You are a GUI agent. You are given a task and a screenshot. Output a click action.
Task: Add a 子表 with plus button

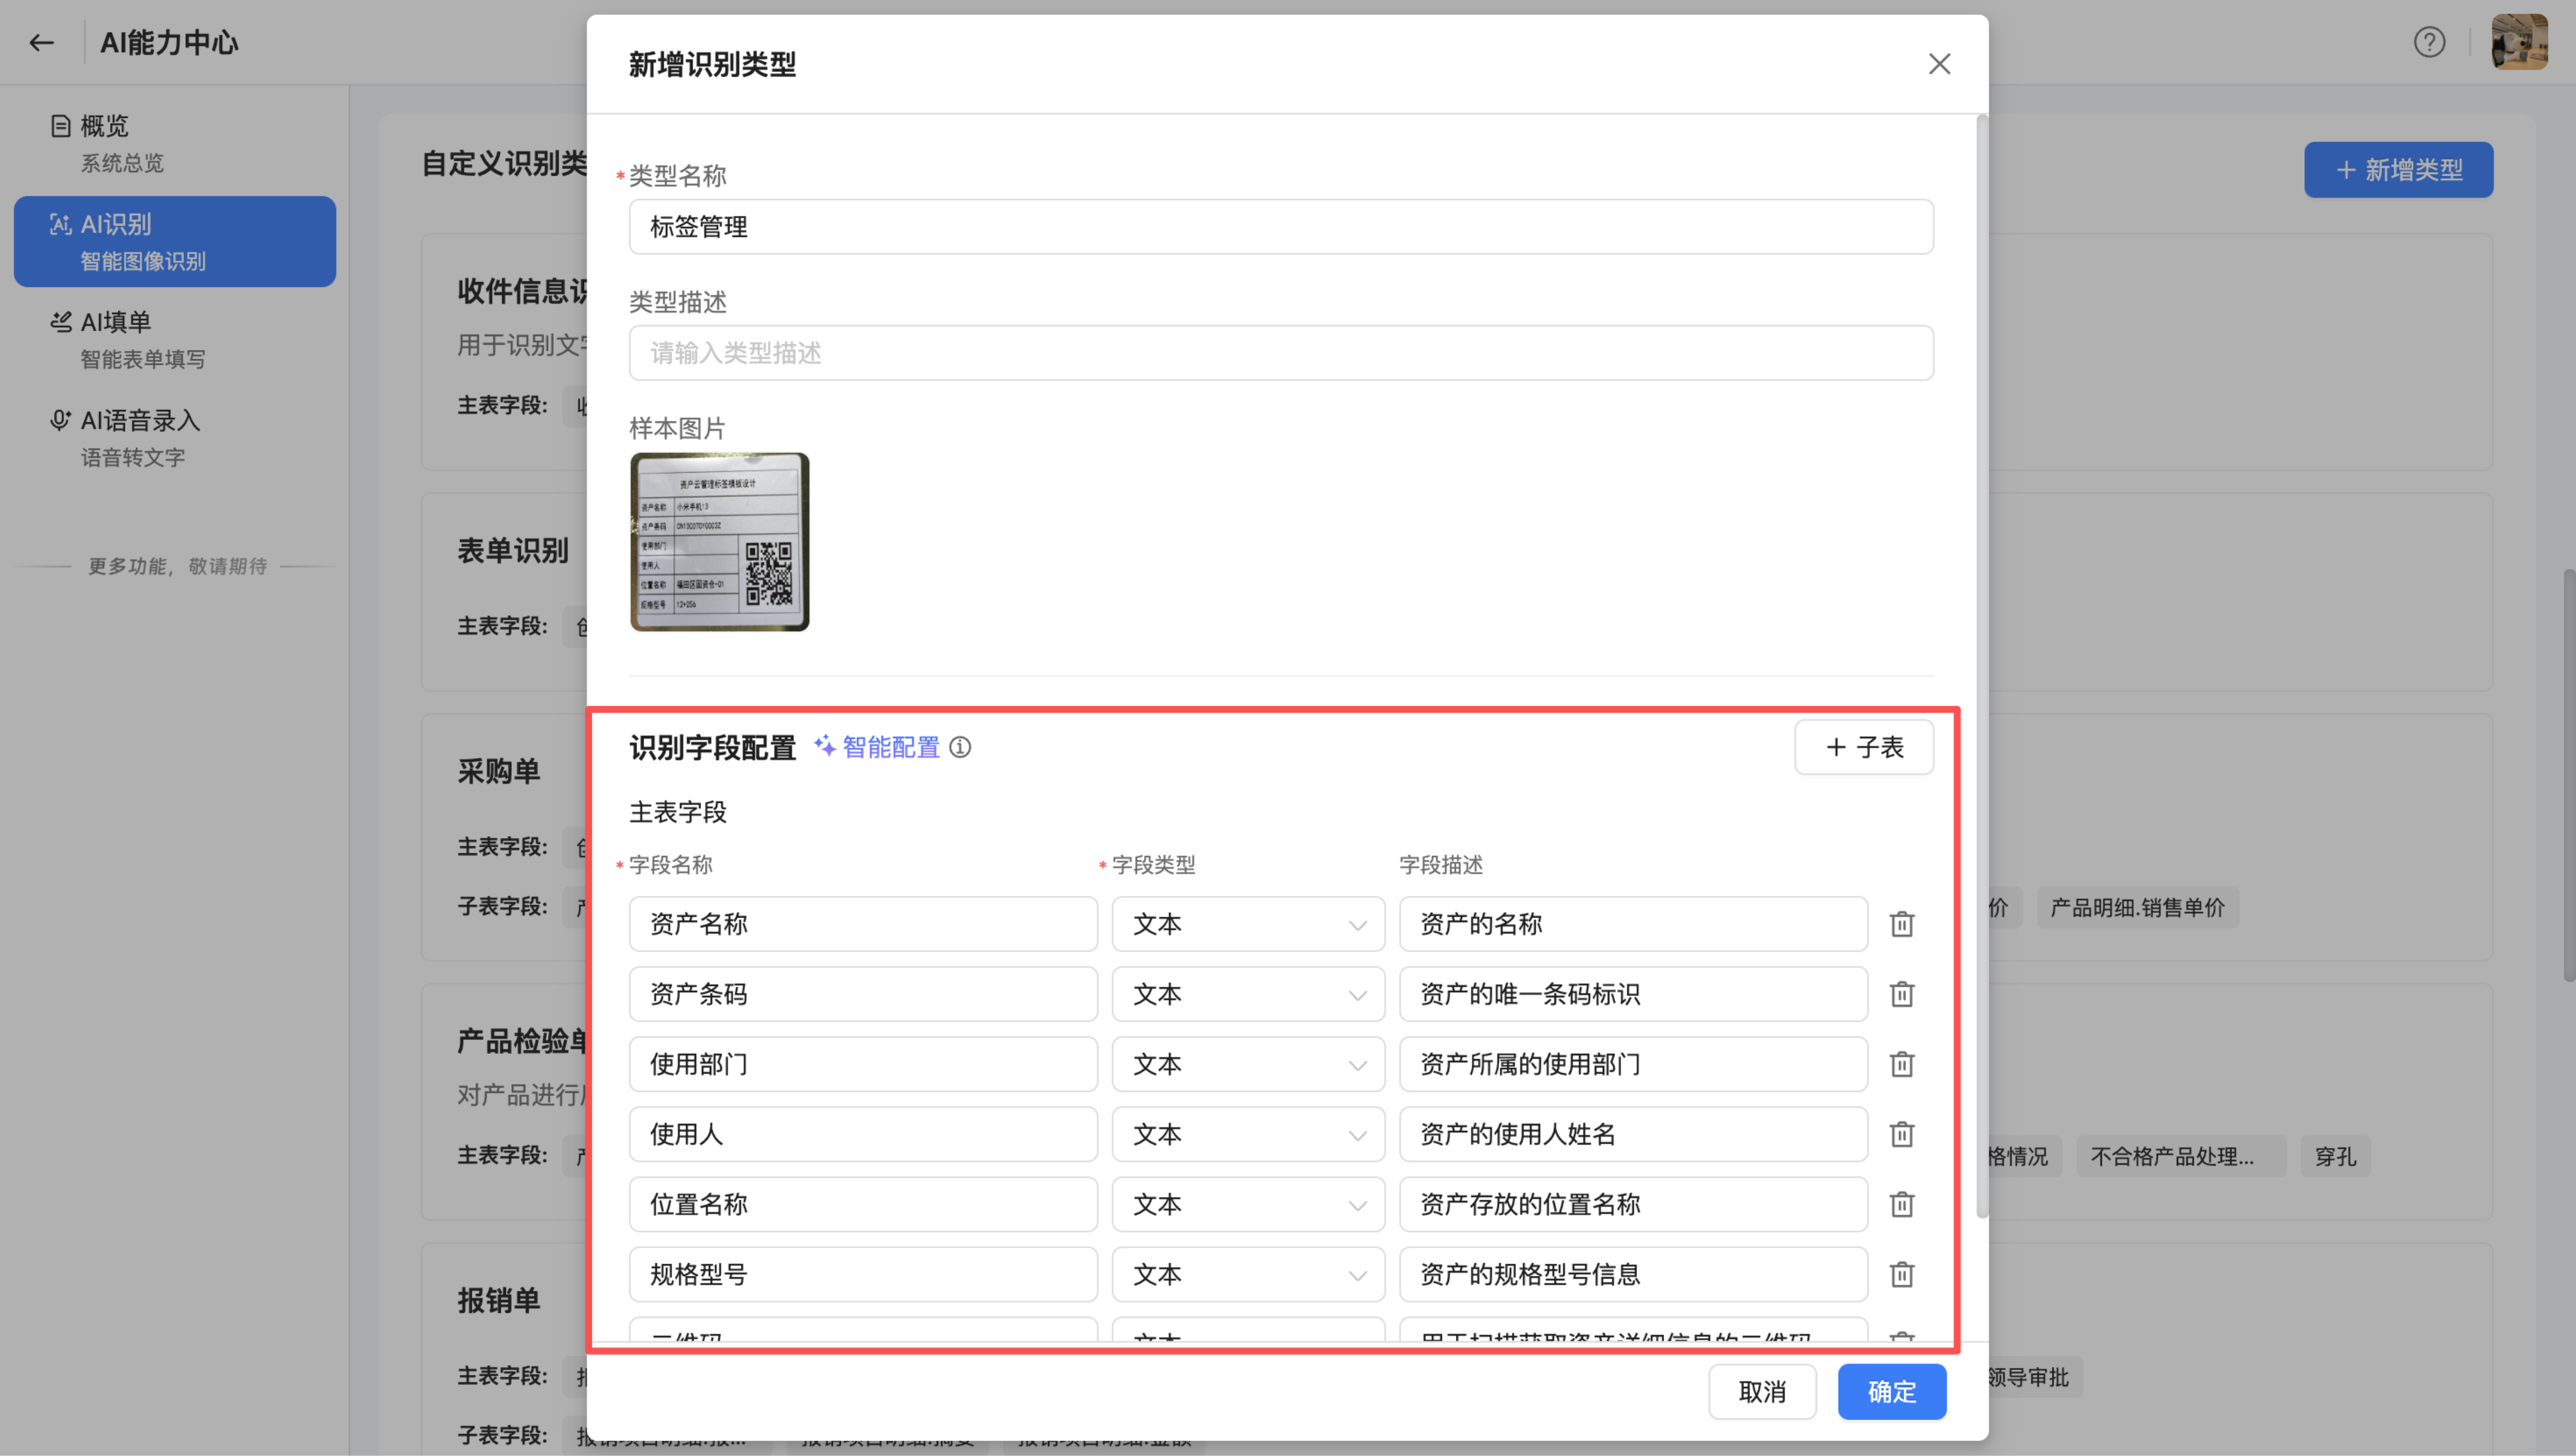[x=1863, y=747]
